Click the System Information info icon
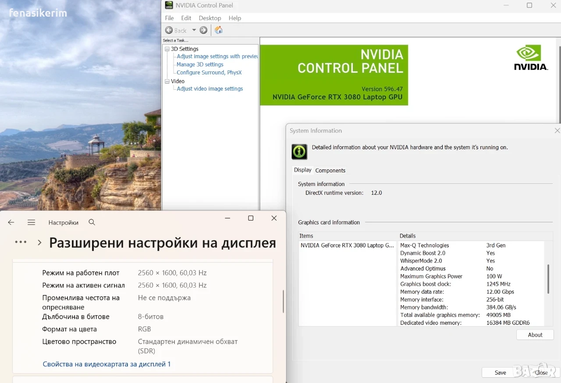Viewport: 561px width, 383px height. [300, 151]
